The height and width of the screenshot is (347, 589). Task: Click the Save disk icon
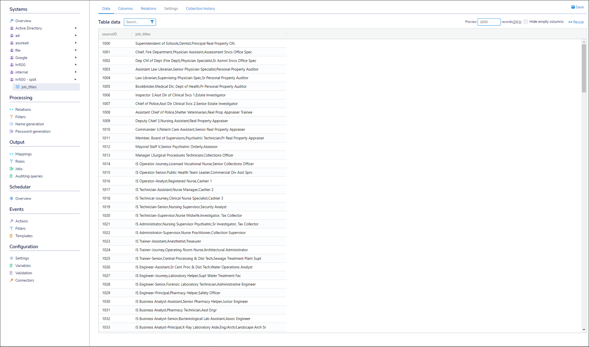[x=573, y=7]
